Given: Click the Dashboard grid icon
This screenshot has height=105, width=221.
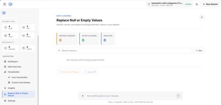Looking at the screenshot, I should pyautogui.click(x=5, y=61).
